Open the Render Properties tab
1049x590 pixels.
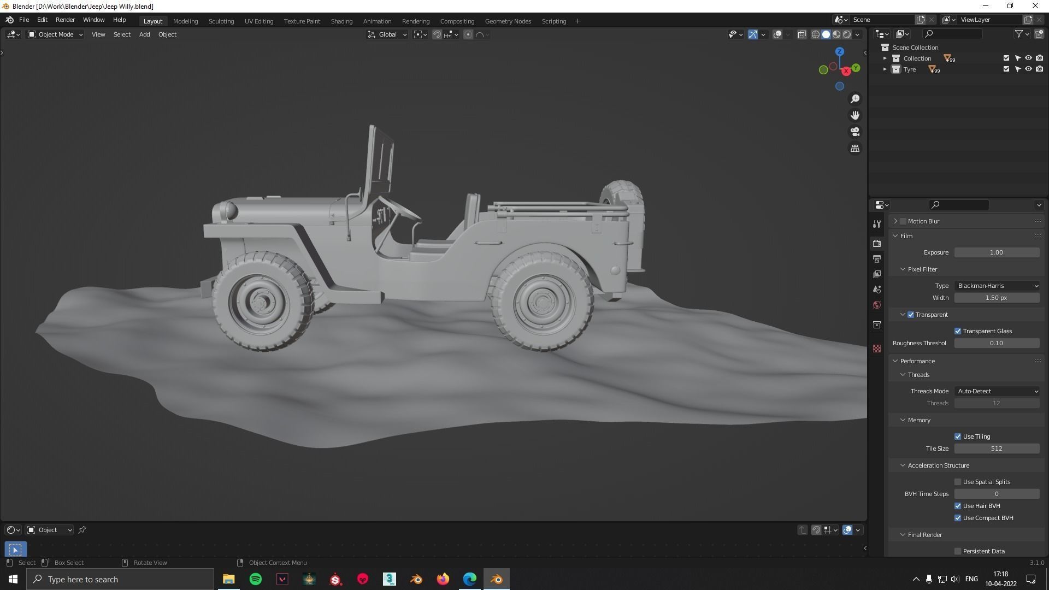click(877, 243)
